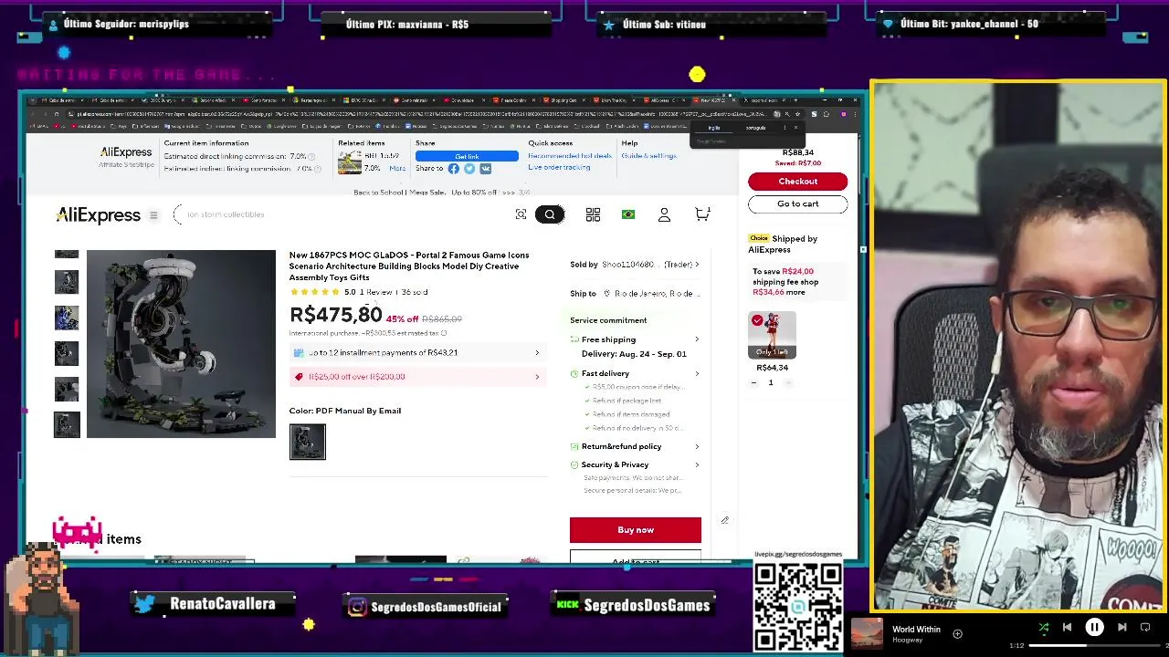Open the shopping cart icon
This screenshot has width=1169, height=657.
tap(701, 214)
